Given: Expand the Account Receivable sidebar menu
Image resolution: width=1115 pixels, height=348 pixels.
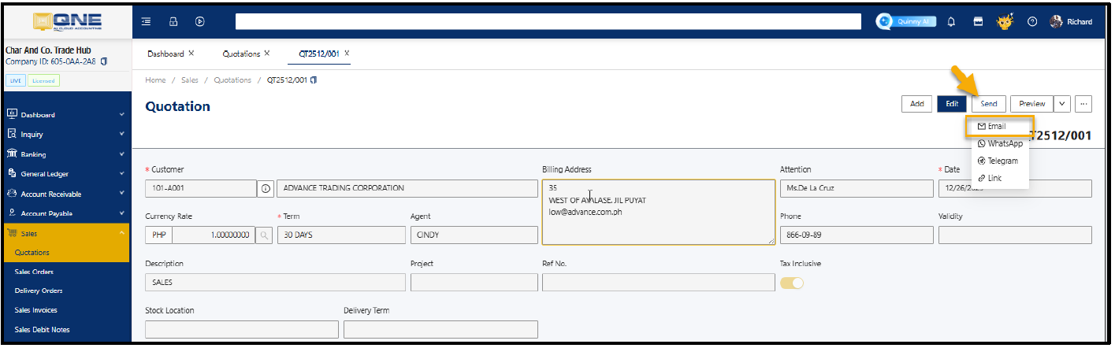Looking at the screenshot, I should tap(121, 194).
